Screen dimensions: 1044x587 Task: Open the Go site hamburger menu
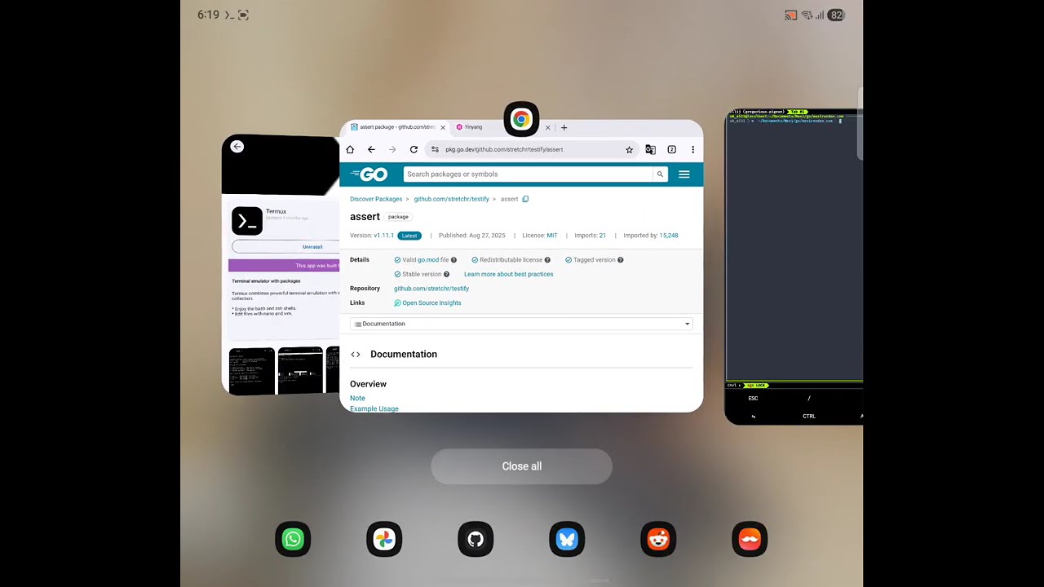tap(683, 174)
